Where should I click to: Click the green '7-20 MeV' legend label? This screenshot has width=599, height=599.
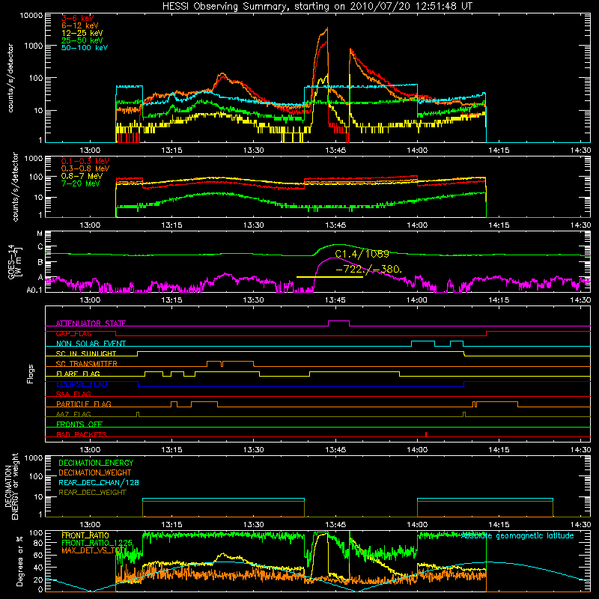pos(81,183)
